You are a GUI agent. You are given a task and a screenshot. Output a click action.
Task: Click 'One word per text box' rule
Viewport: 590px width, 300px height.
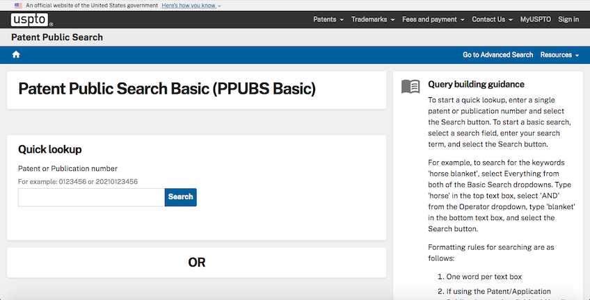tap(484, 277)
